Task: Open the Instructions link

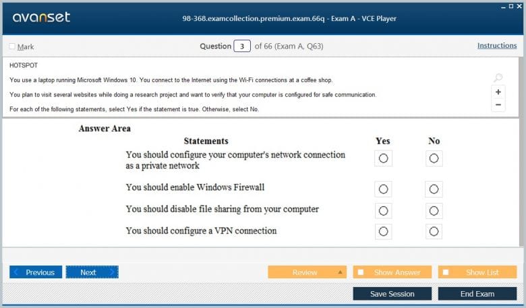Action: pyautogui.click(x=497, y=46)
